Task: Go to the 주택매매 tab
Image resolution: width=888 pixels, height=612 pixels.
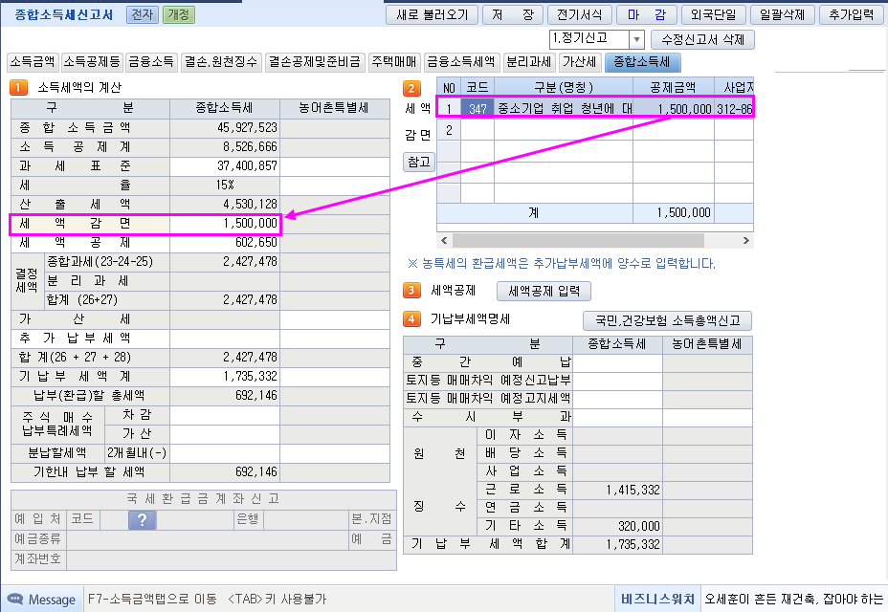Action: [393, 62]
